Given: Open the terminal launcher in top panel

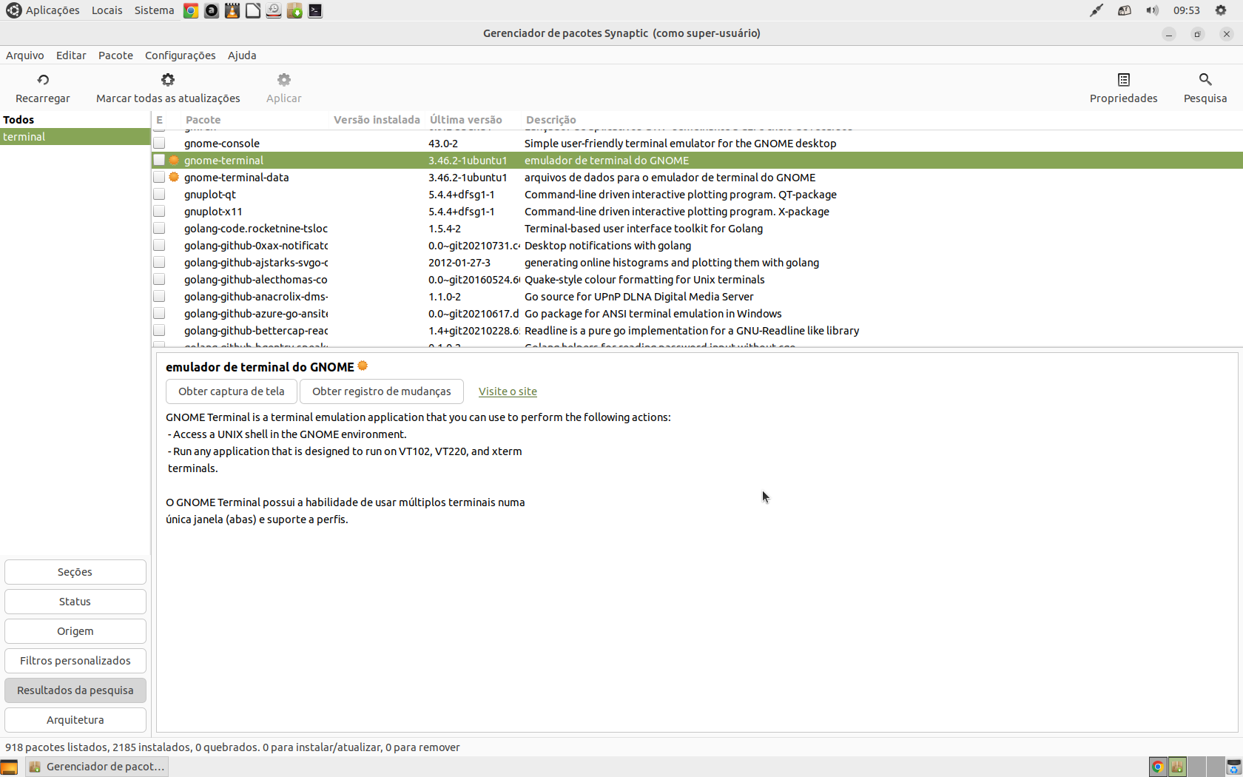Looking at the screenshot, I should (315, 11).
